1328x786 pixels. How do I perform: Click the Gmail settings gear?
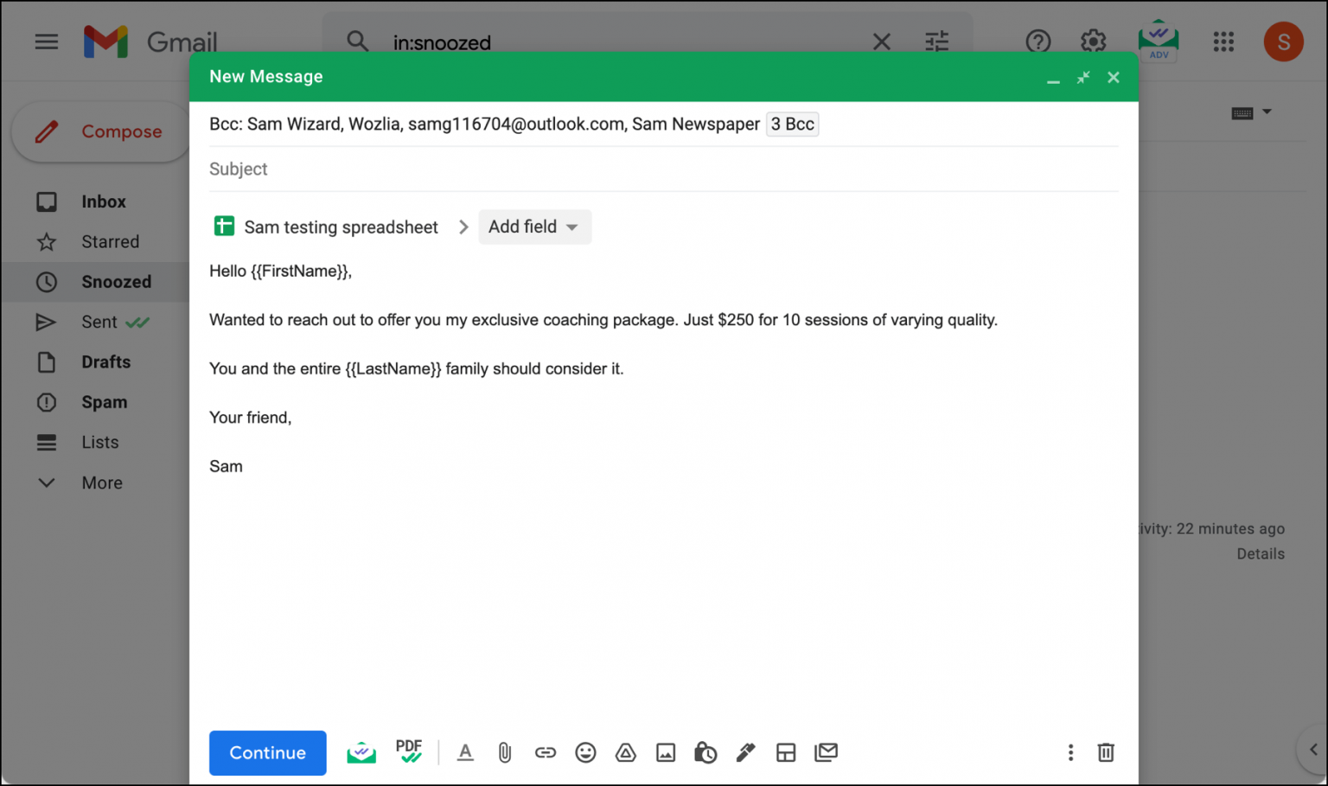coord(1093,41)
